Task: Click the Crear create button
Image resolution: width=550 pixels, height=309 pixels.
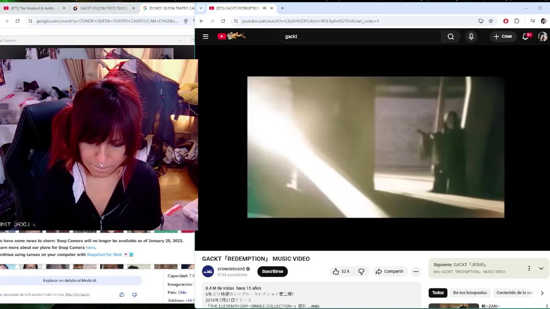Action: point(503,36)
